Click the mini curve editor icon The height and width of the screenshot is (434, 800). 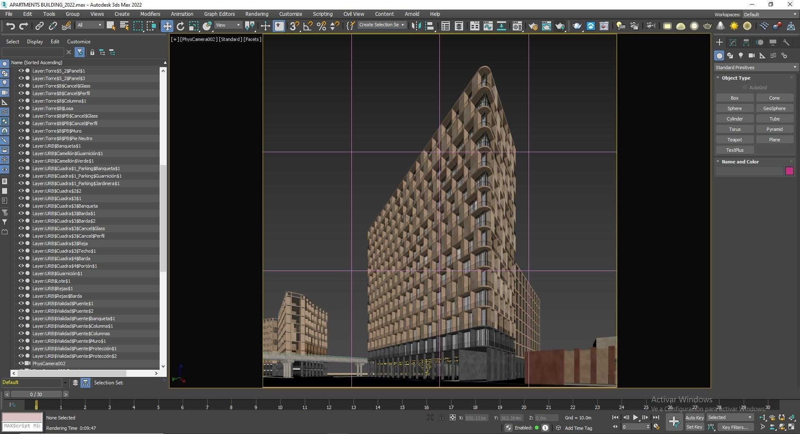coord(12,404)
